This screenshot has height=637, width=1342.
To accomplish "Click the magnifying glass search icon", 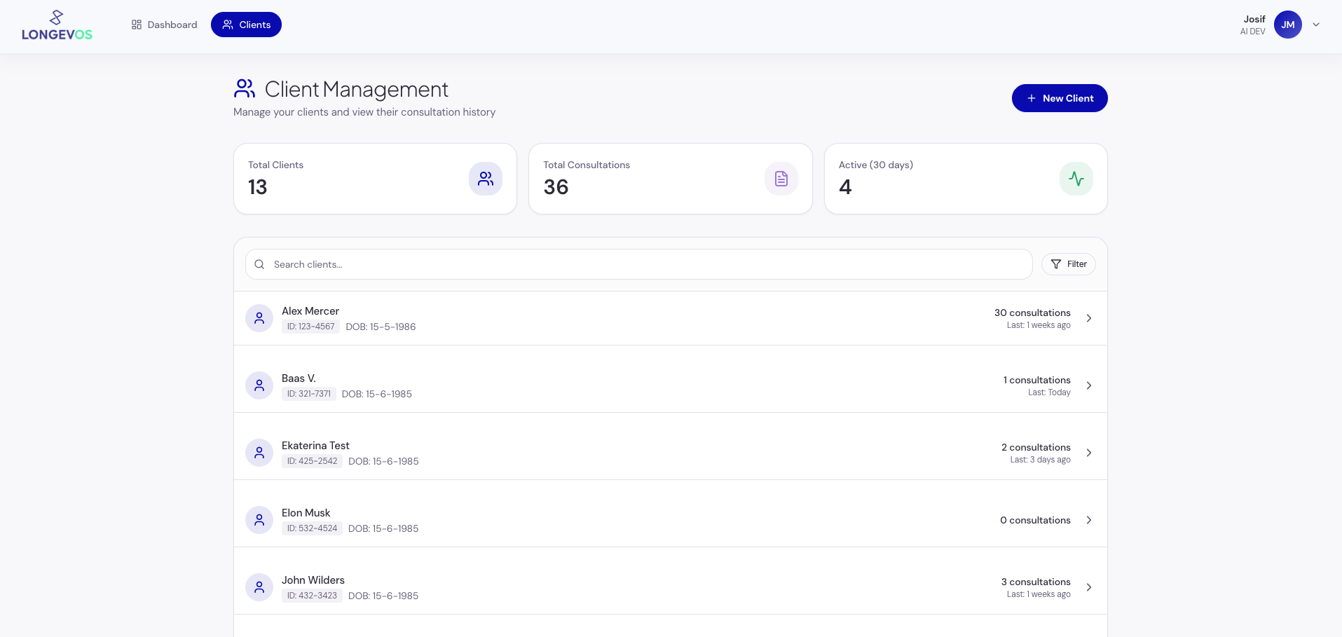I will coord(259,264).
